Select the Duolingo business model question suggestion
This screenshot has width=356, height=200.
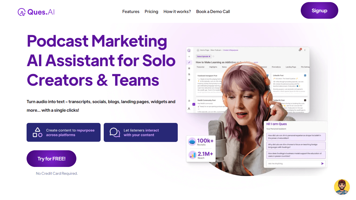pos(296,155)
